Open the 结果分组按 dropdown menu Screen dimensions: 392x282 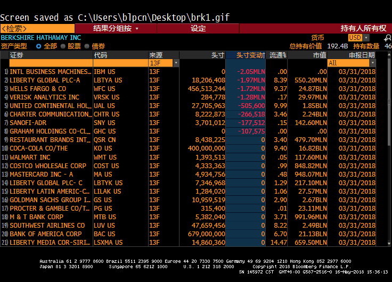pos(116,29)
